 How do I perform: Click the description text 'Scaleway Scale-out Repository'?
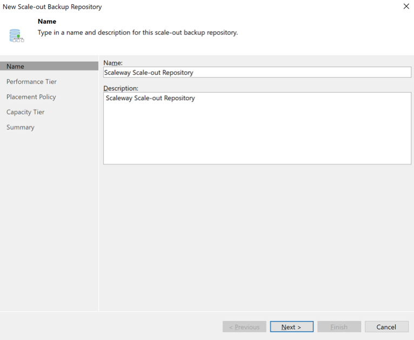coord(150,99)
